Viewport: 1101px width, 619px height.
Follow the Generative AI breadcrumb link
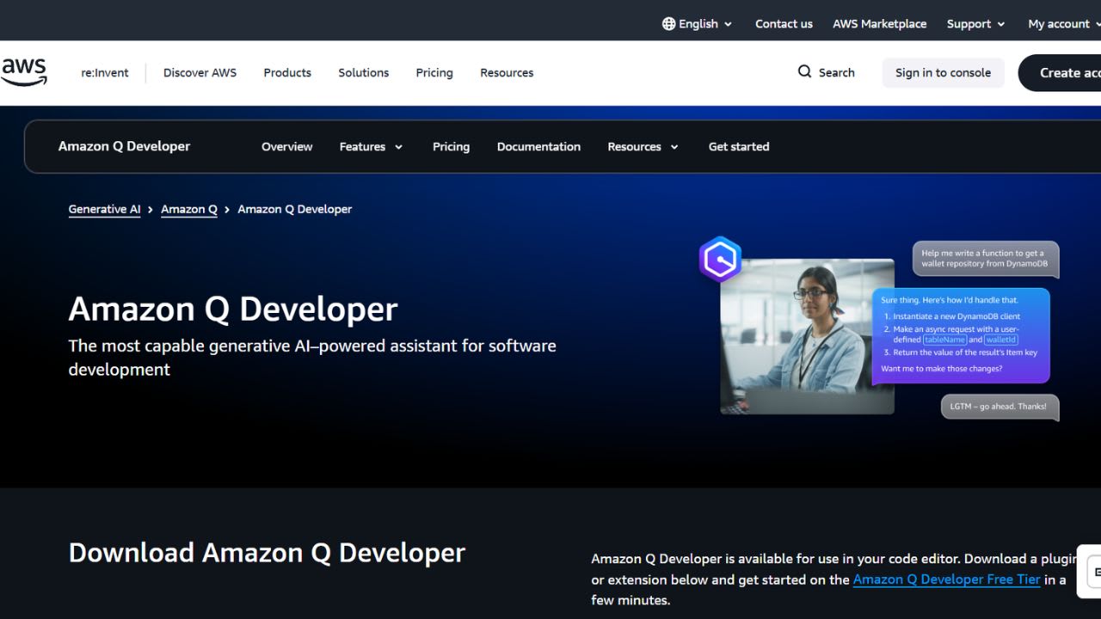pos(104,209)
